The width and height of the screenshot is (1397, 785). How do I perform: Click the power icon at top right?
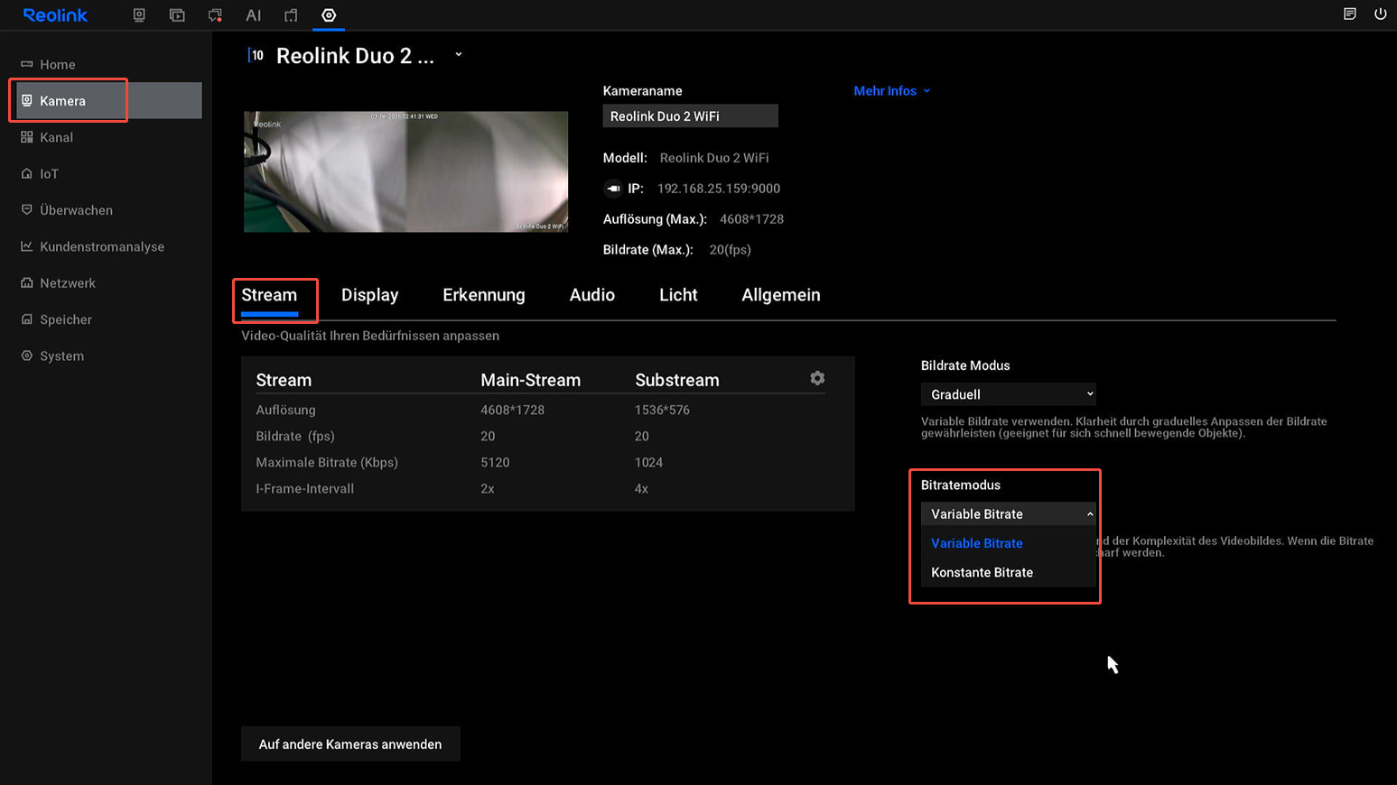(1381, 14)
